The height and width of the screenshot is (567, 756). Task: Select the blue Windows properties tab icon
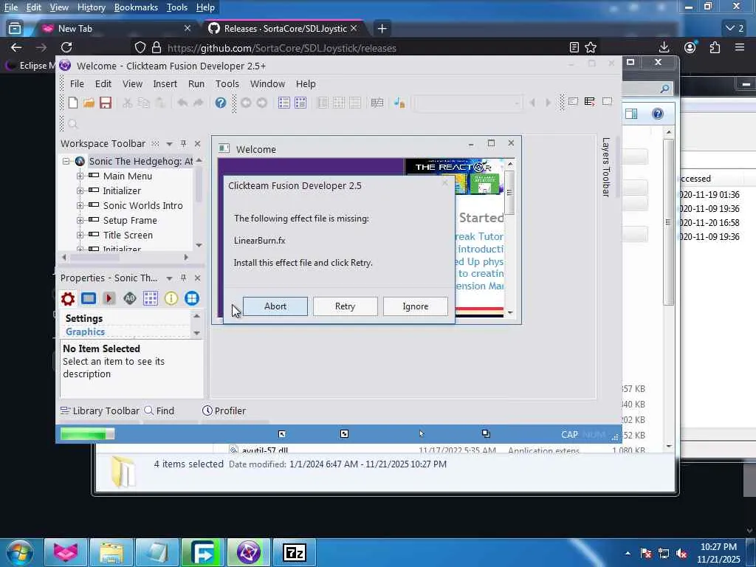[x=192, y=298]
